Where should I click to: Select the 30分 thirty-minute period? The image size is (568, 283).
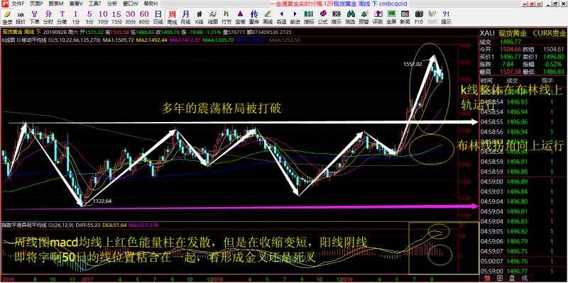(x=131, y=17)
